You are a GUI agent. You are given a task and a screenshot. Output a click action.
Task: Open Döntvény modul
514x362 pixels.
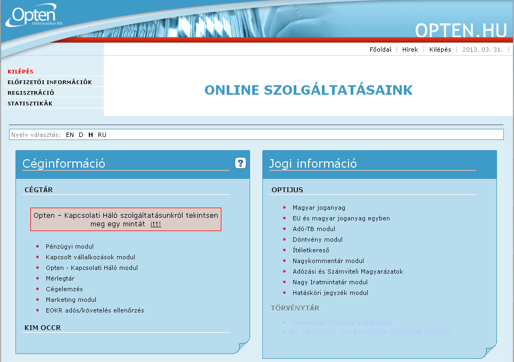(x=317, y=240)
